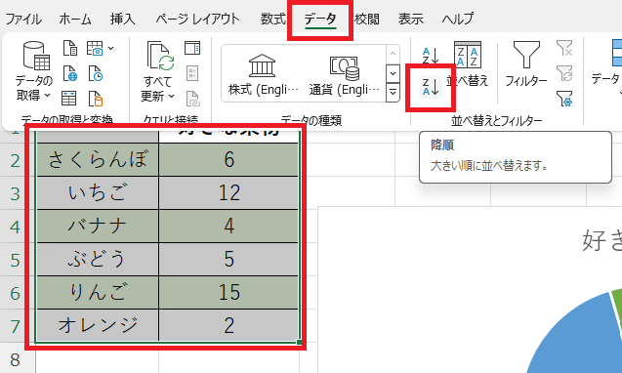Select the 通貨 (English) data type
This screenshot has width=622, height=373.
[x=345, y=74]
